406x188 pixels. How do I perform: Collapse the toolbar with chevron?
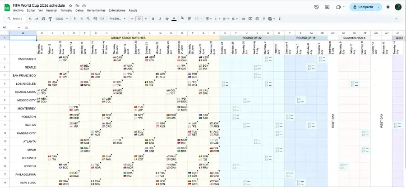[397, 19]
